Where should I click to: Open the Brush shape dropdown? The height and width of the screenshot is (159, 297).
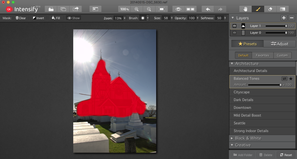tap(148, 18)
